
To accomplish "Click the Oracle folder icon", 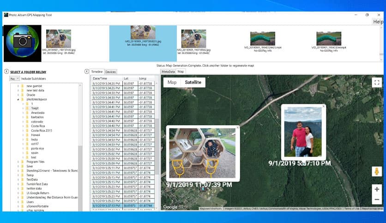I will tap(23, 95).
